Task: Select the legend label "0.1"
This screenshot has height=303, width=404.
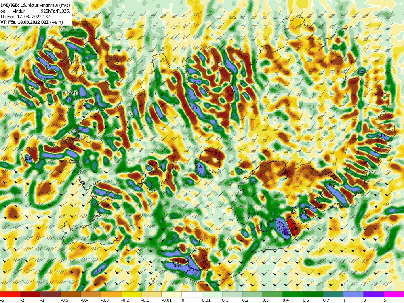Action: (225, 300)
